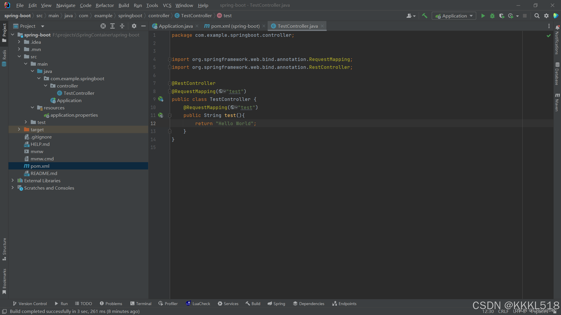561x315 pixels.
Task: Select application.properties in project tree
Action: pos(74,115)
